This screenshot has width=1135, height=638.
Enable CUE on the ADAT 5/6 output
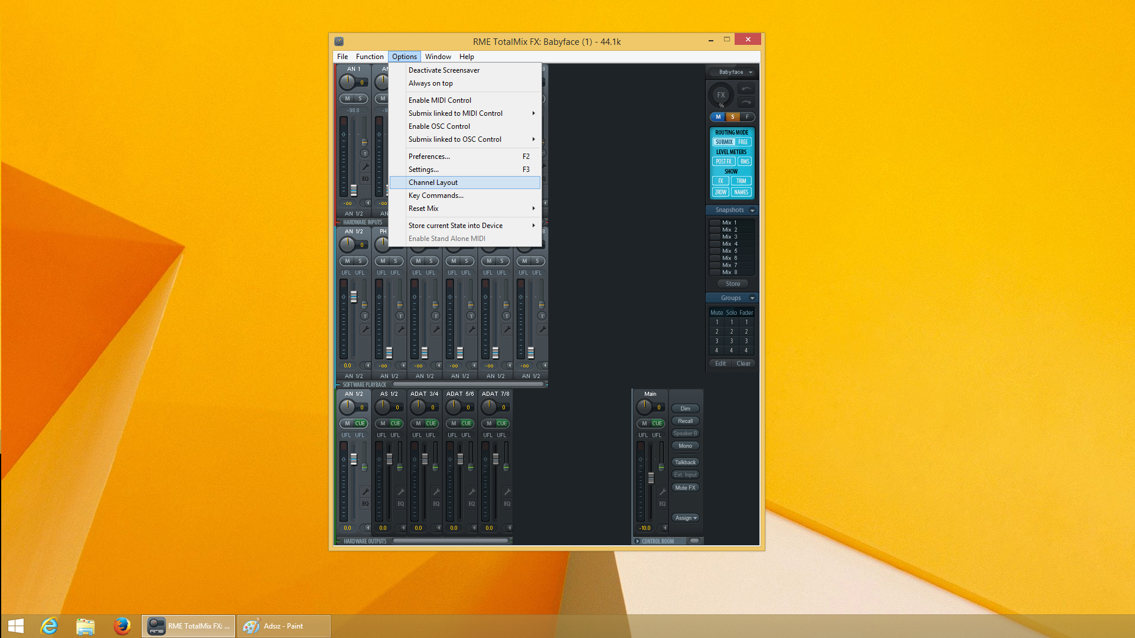tap(466, 424)
